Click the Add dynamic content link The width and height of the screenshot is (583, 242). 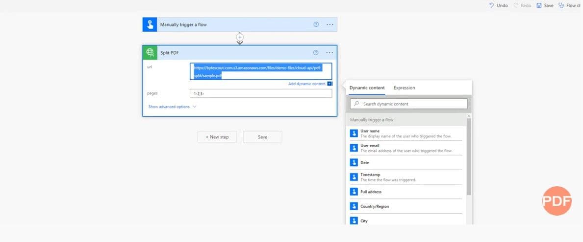click(x=307, y=84)
